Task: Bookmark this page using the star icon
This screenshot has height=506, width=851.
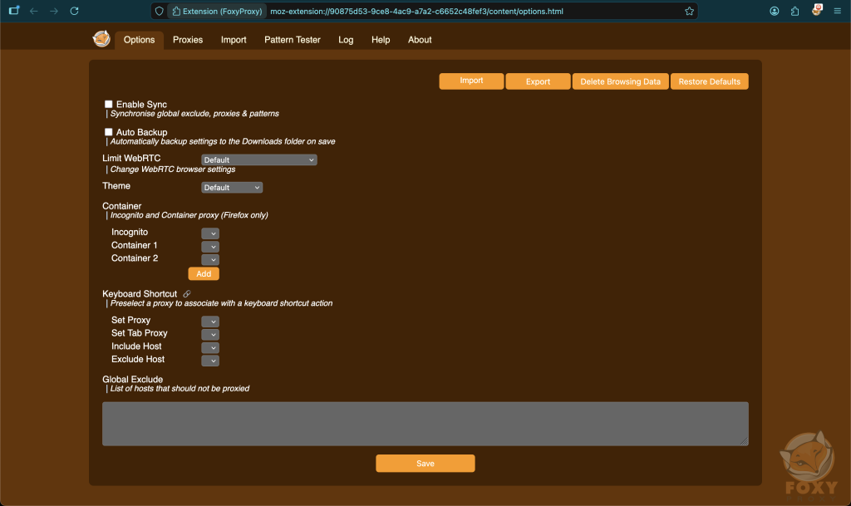Action: [689, 12]
